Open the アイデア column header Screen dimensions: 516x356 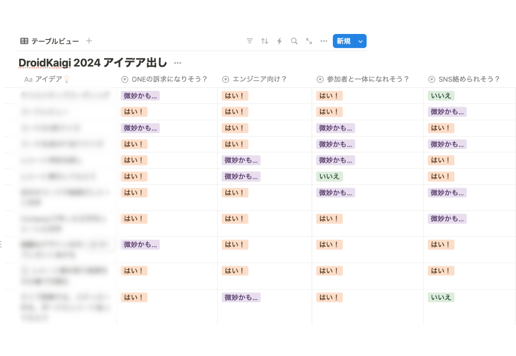tap(46, 79)
